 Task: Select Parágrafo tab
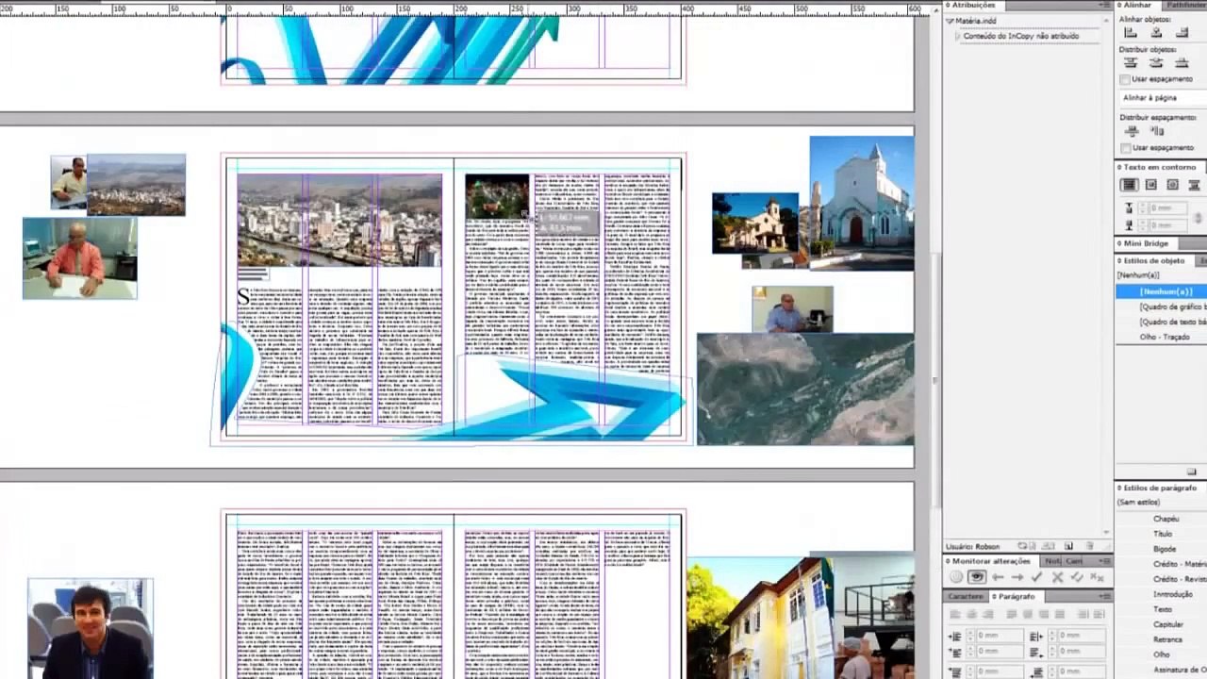[x=1017, y=596]
